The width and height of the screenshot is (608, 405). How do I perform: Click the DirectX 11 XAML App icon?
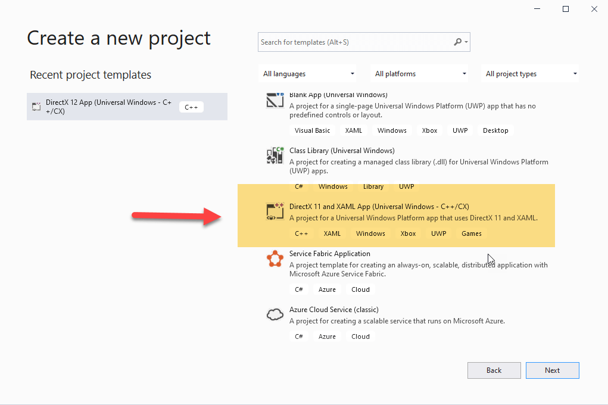[x=275, y=212]
